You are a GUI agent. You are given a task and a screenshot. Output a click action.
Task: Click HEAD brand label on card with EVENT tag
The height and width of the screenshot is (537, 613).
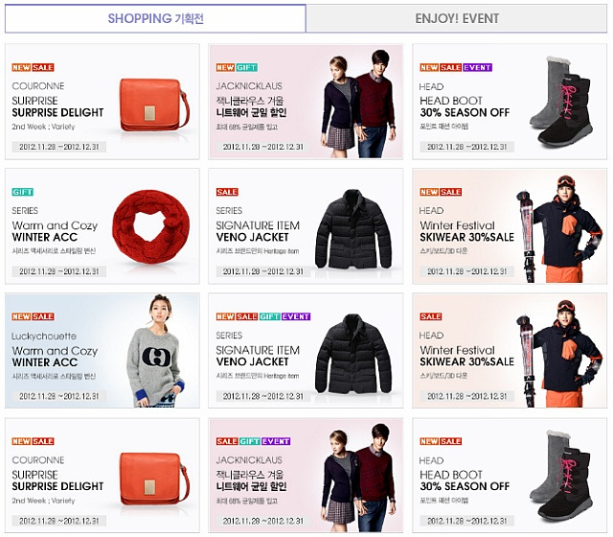click(431, 86)
